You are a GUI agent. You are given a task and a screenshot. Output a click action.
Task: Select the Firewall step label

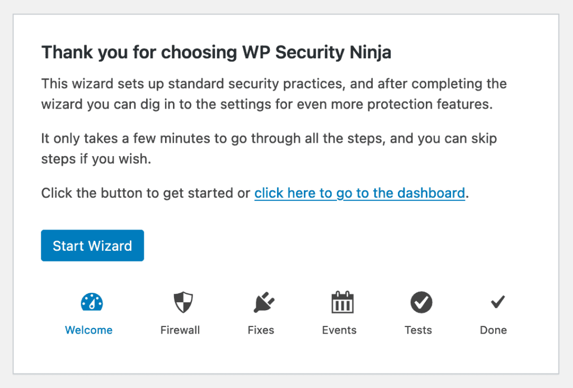coord(180,330)
